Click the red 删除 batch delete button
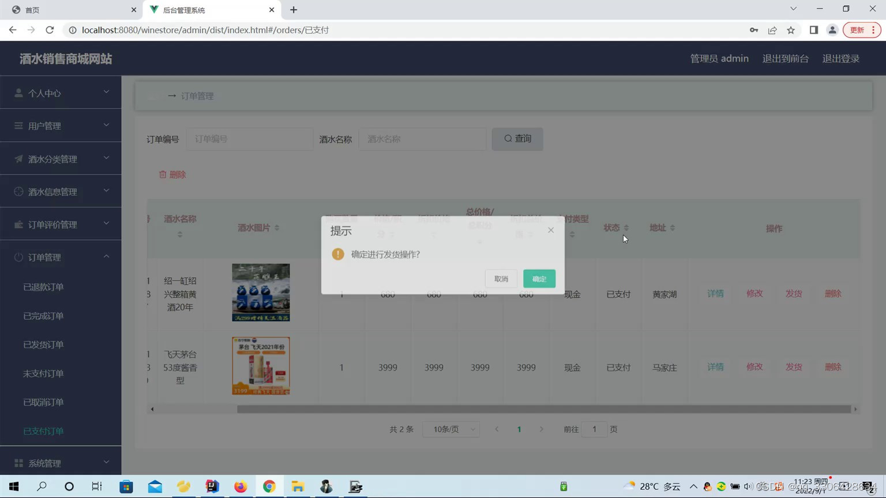Image resolution: width=886 pixels, height=498 pixels. point(172,175)
